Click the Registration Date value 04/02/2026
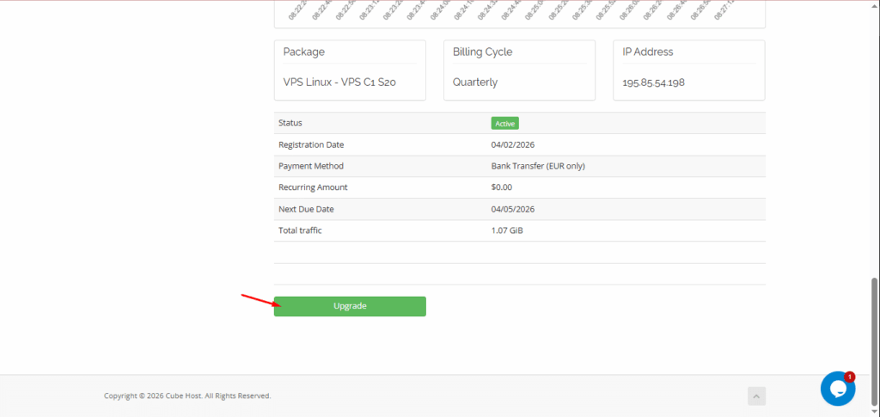 513,144
